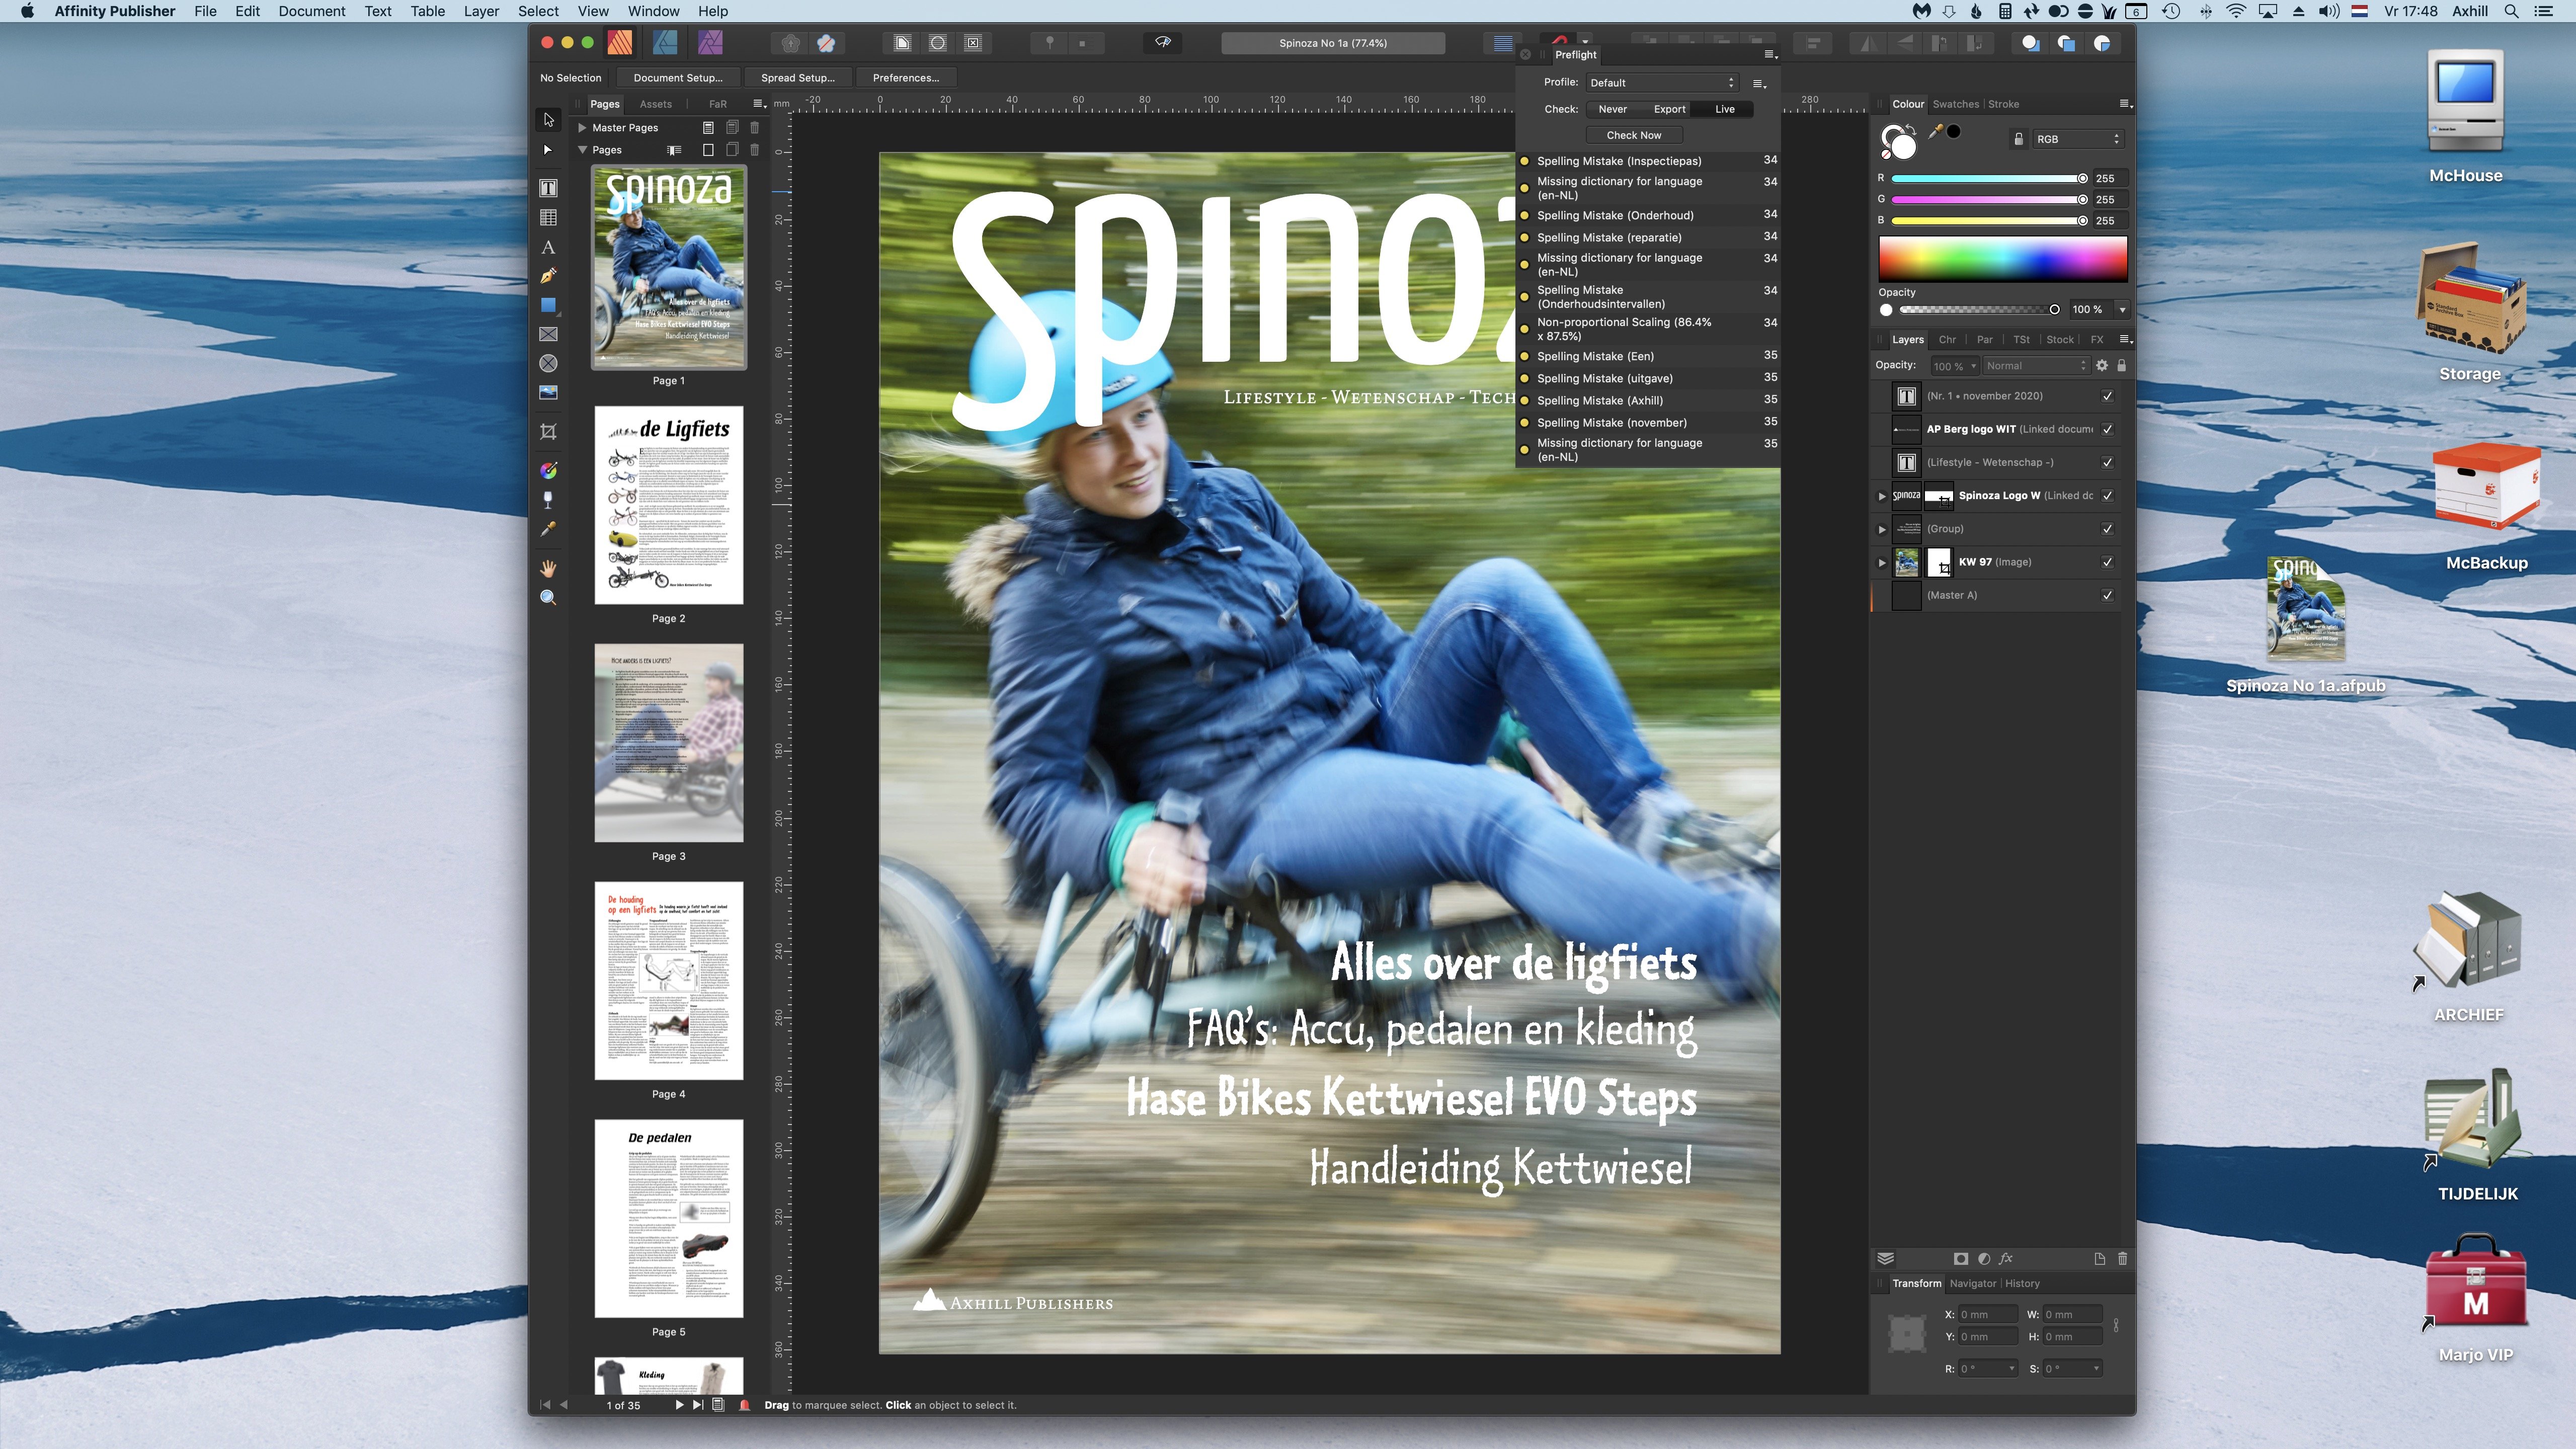Expand KW 97 image layer
The width and height of the screenshot is (2576, 1449).
point(1882,562)
